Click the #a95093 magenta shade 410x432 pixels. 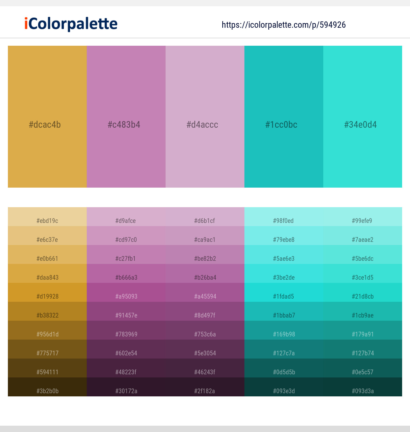click(x=126, y=292)
